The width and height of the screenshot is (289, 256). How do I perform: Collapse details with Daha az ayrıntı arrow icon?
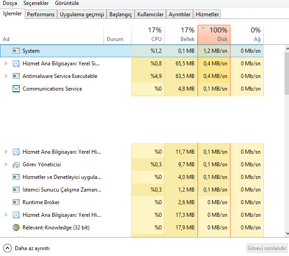click(7, 248)
